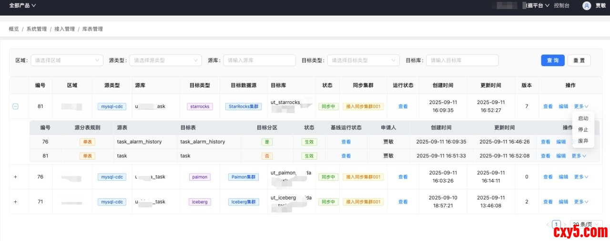This screenshot has width=610, height=241.
Task: Open the 源类型 select dropdown
Action: click(x=165, y=60)
